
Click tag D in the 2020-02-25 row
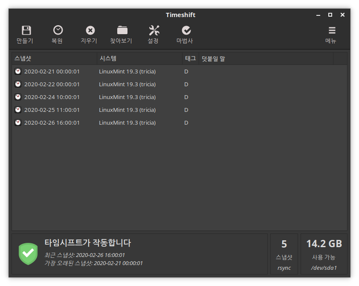click(x=186, y=110)
